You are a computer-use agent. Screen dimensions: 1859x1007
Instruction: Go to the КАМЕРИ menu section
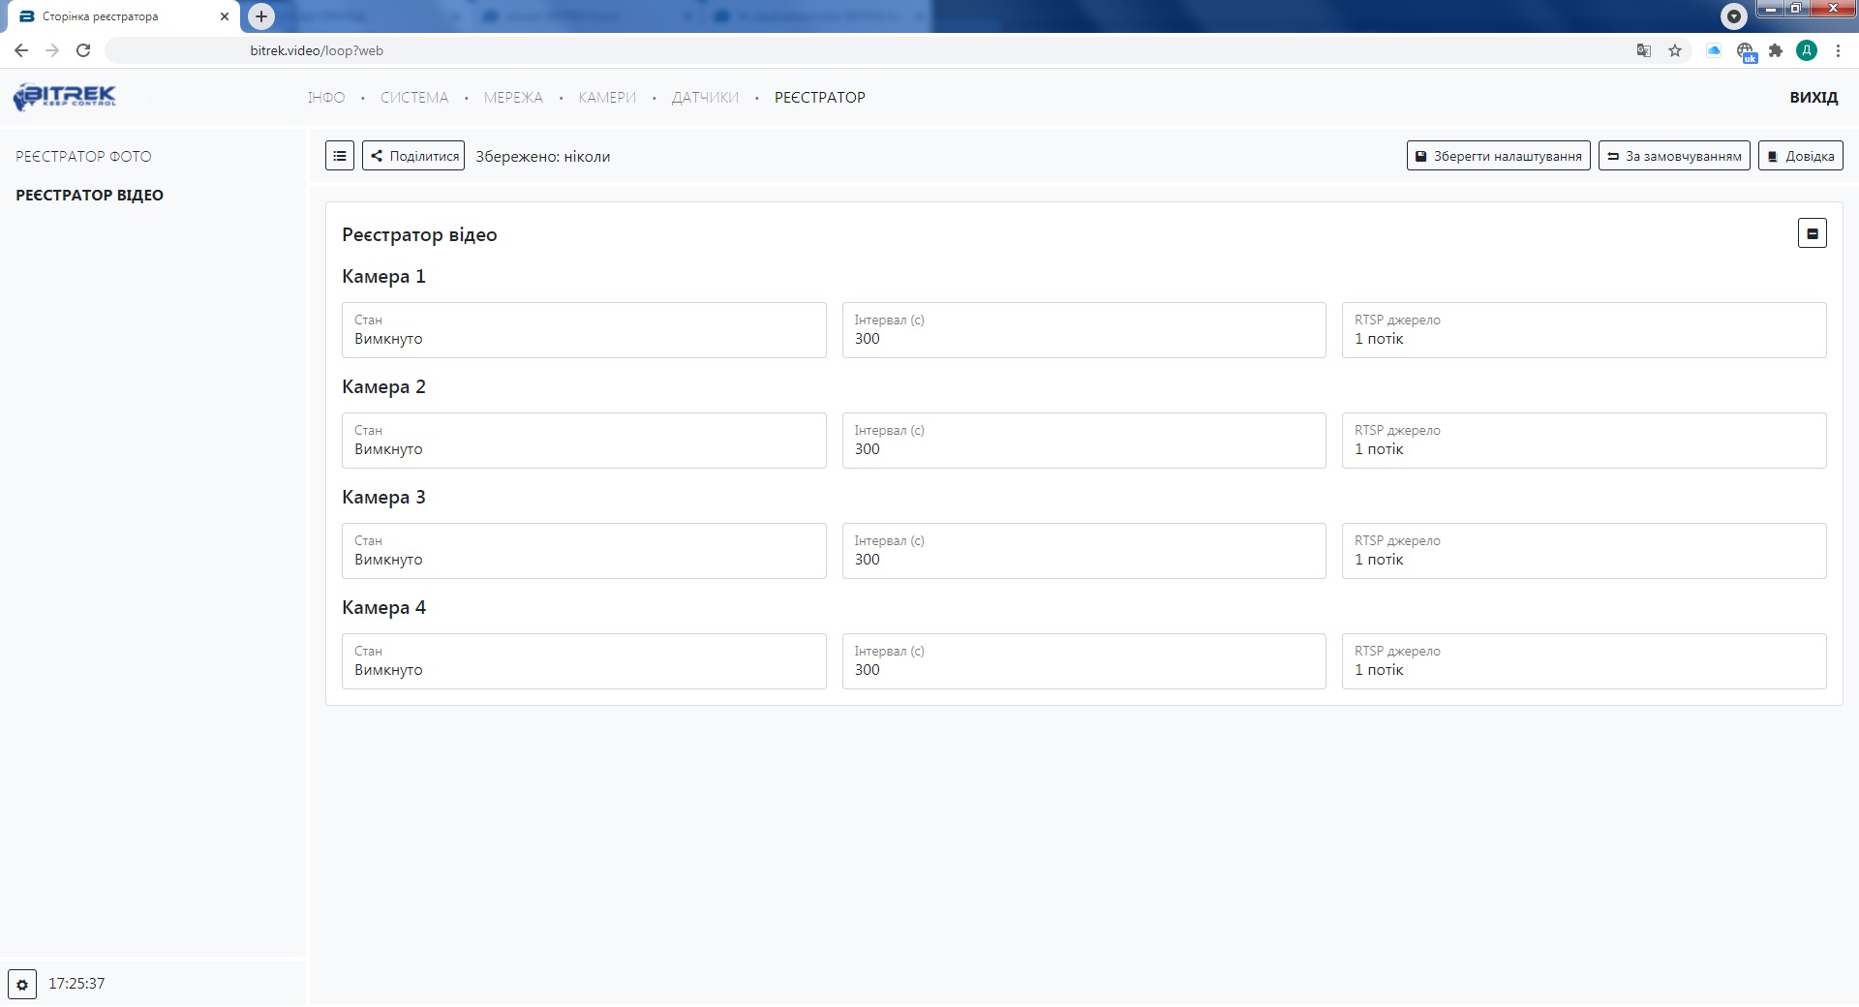[607, 98]
